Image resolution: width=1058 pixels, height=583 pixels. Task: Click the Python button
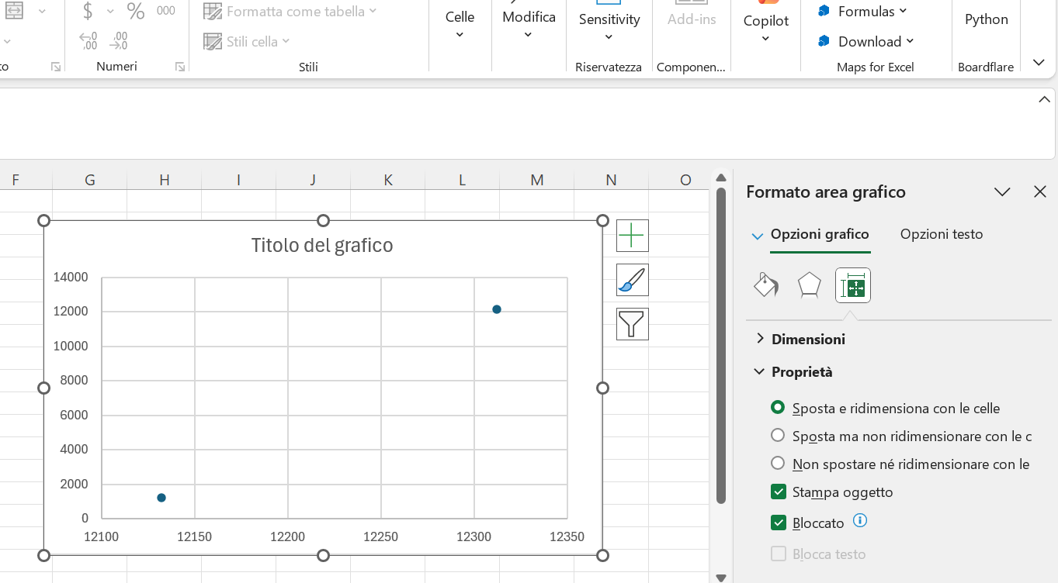[x=987, y=19]
